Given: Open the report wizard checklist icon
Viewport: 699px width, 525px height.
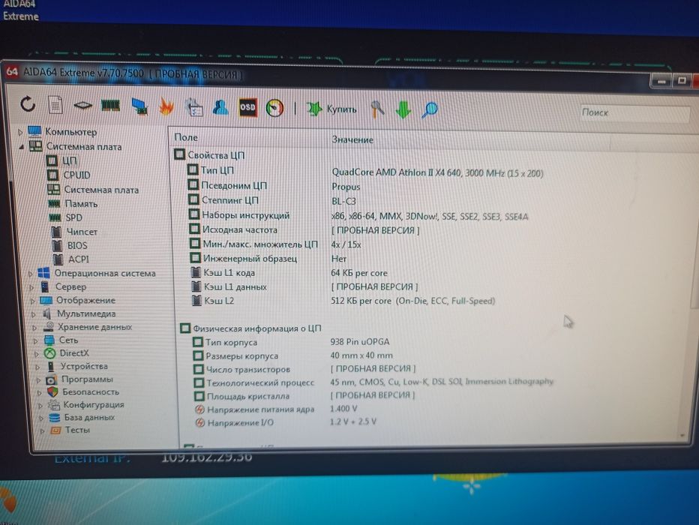Looking at the screenshot, I should click(x=194, y=107).
